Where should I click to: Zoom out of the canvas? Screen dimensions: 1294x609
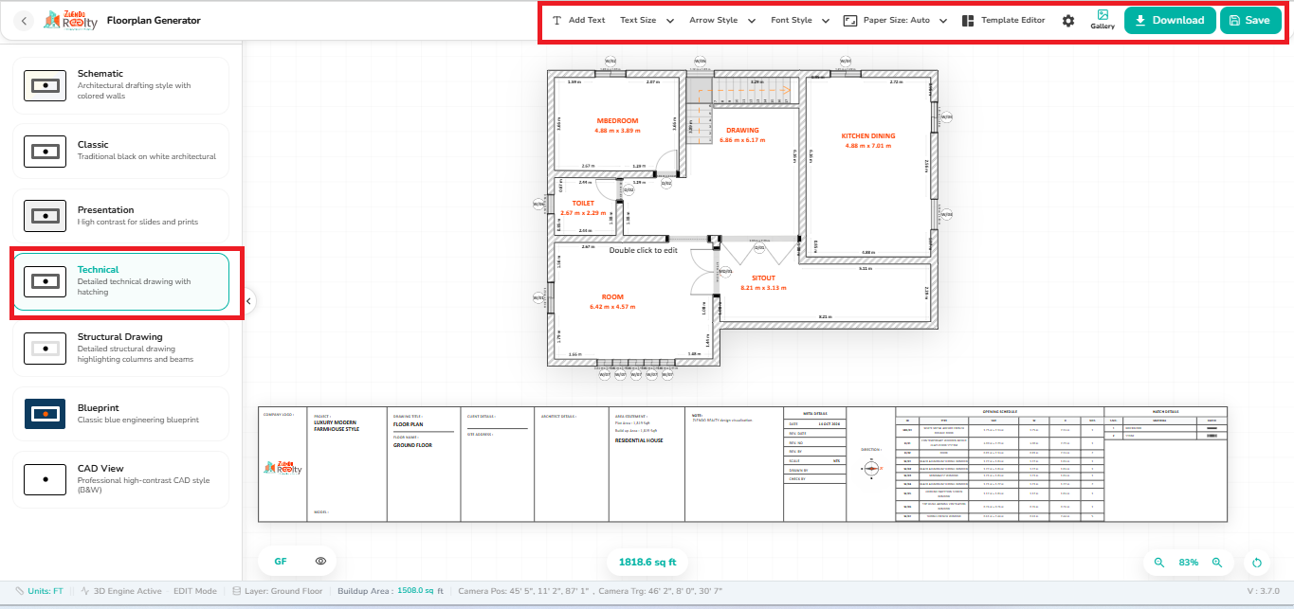(1158, 563)
